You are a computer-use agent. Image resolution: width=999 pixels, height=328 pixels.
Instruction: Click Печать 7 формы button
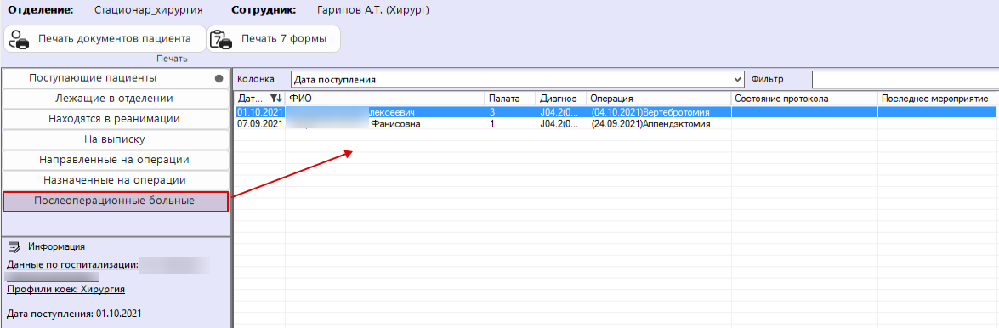point(273,39)
